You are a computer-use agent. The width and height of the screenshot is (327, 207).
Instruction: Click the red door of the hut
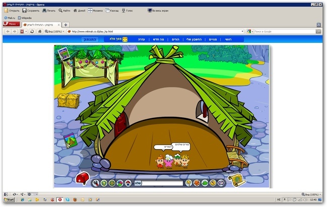pos(121,126)
